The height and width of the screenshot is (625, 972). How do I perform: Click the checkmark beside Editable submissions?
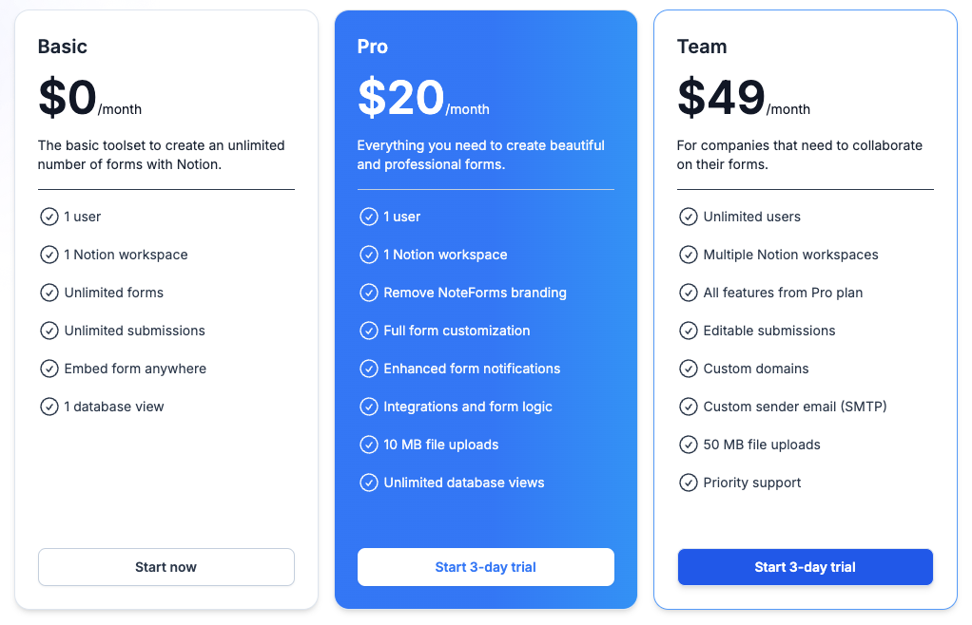tap(689, 331)
